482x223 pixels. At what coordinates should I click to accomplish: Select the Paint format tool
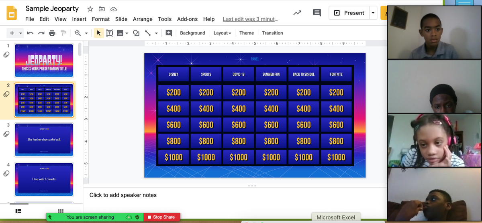[63, 33]
